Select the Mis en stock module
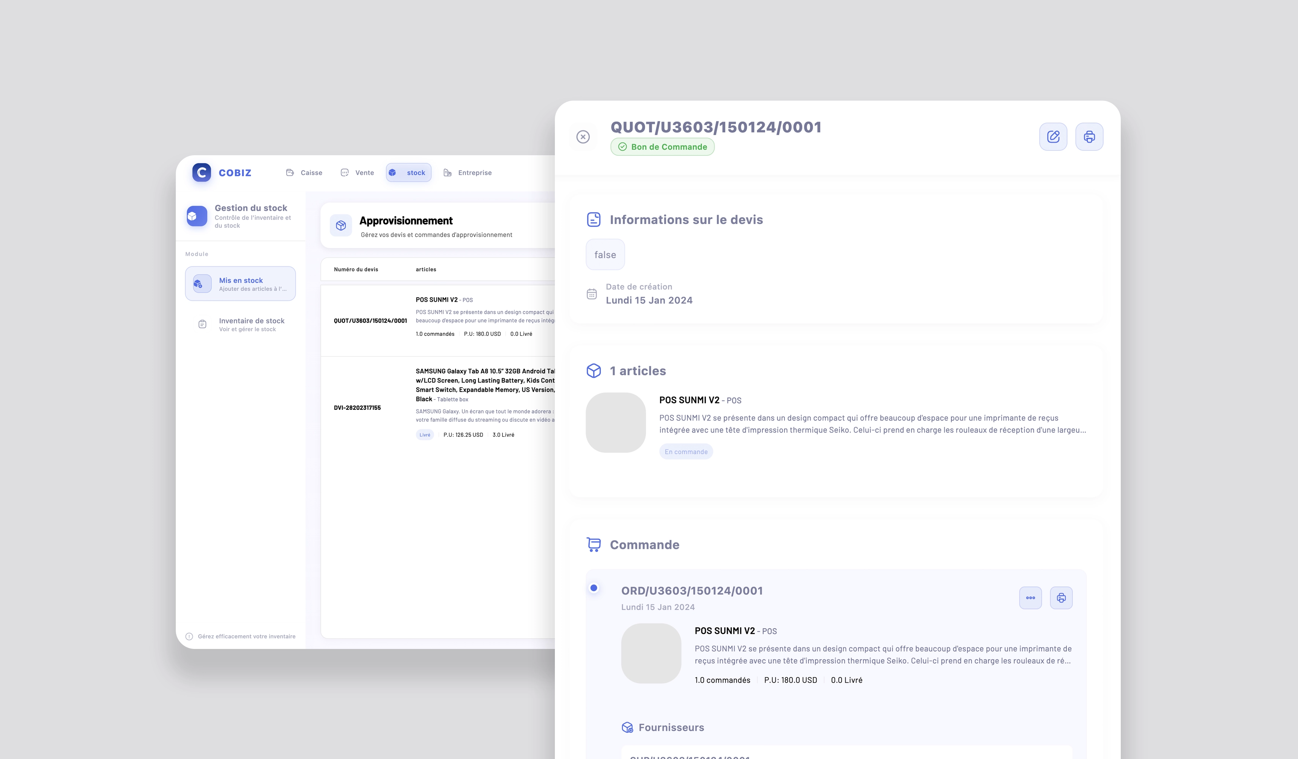1298x759 pixels. click(x=241, y=284)
